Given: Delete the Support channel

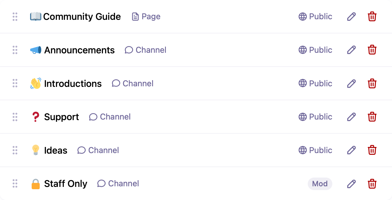Looking at the screenshot, I should point(372,117).
